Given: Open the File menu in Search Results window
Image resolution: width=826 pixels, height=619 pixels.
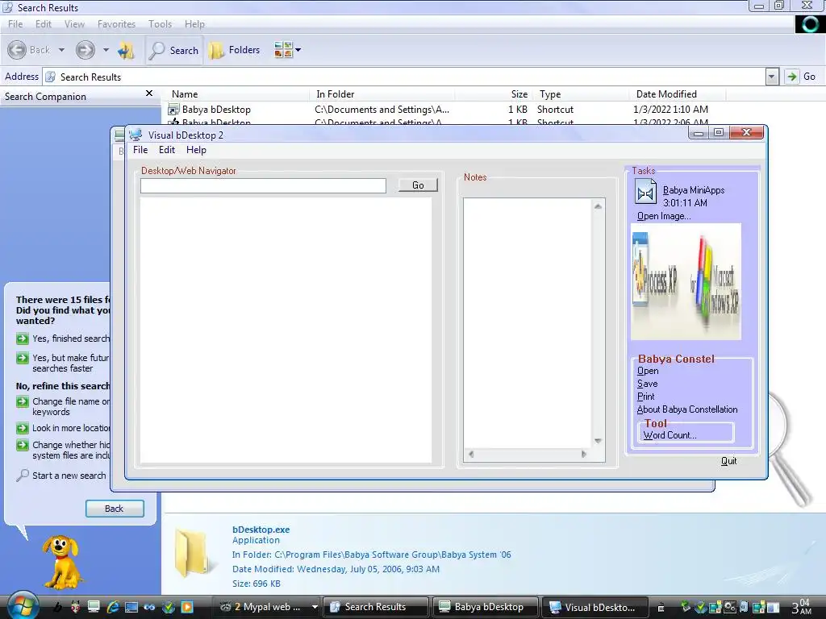Looking at the screenshot, I should pos(15,24).
